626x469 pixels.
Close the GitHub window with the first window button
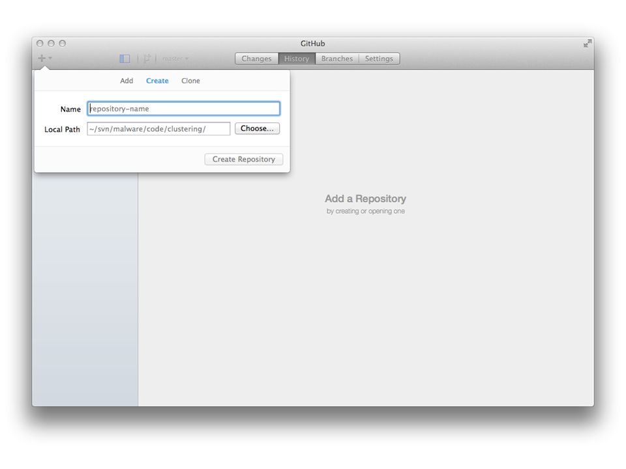(40, 43)
